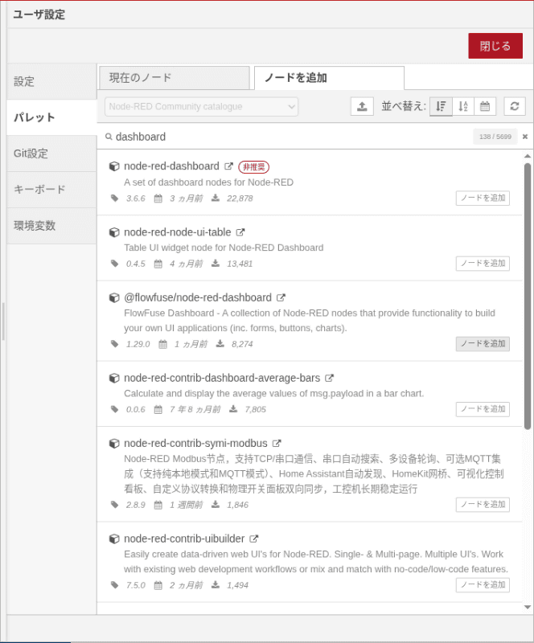Image resolution: width=534 pixels, height=643 pixels.
Task: Click the @flowfuse/node-red-dashboard title text
Action: [198, 297]
